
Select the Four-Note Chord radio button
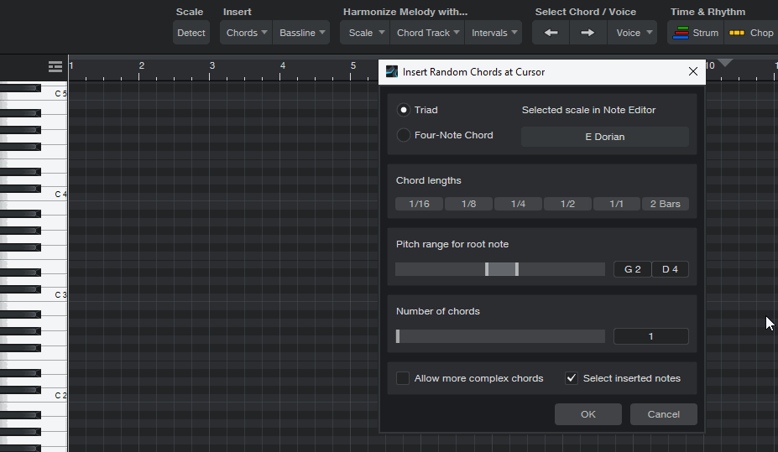[x=404, y=135]
